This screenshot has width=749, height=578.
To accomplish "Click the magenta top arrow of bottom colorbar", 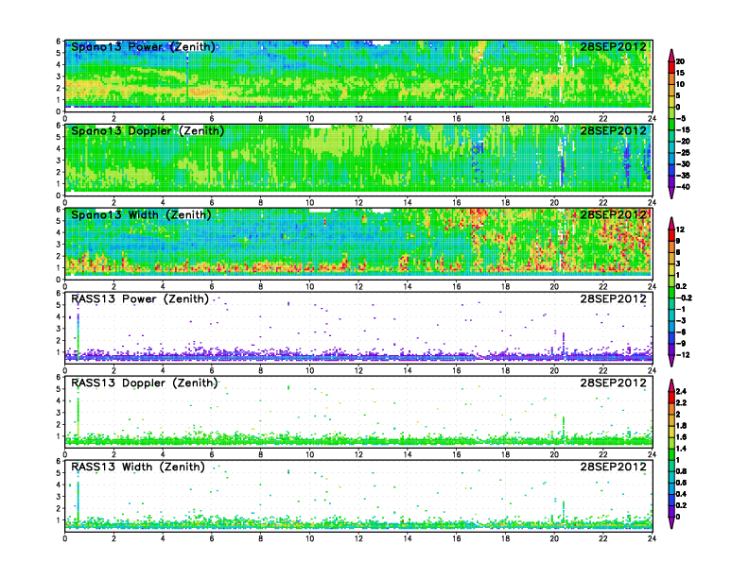I will pyautogui.click(x=671, y=384).
